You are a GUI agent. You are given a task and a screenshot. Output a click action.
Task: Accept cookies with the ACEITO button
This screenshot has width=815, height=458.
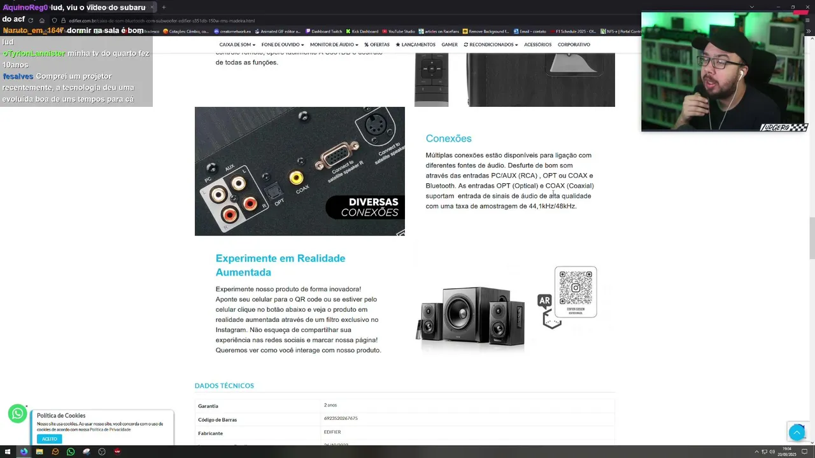coord(50,439)
